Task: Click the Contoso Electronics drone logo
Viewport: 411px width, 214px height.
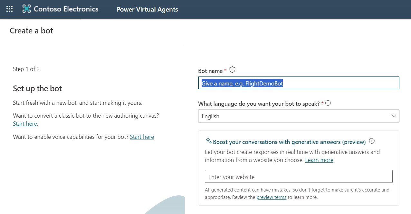Action: [26, 9]
